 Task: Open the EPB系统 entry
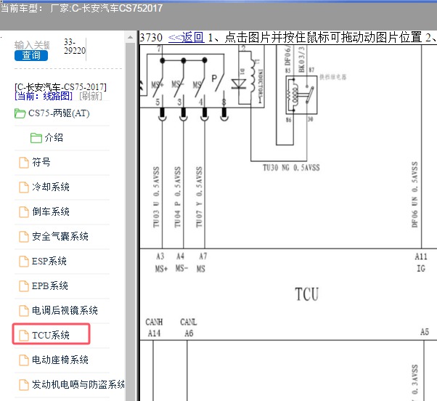coord(50,285)
